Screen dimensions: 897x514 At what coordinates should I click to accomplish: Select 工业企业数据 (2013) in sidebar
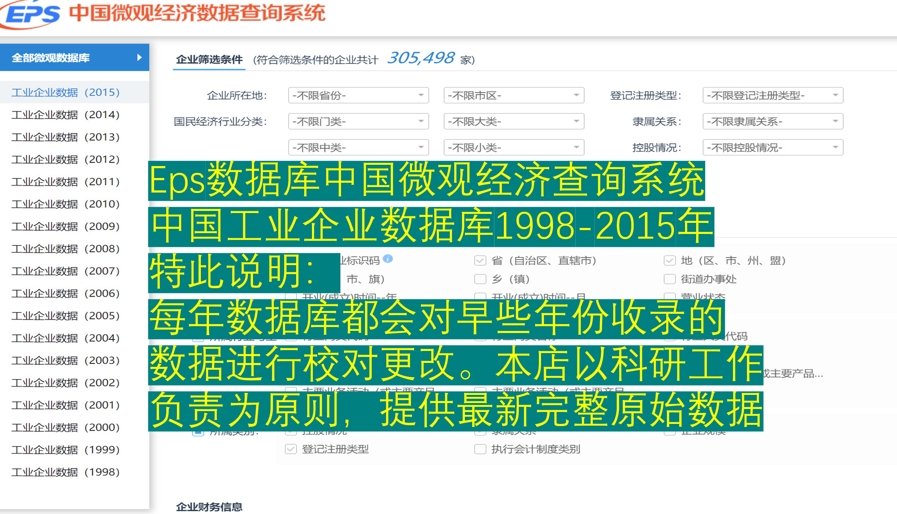click(x=65, y=137)
